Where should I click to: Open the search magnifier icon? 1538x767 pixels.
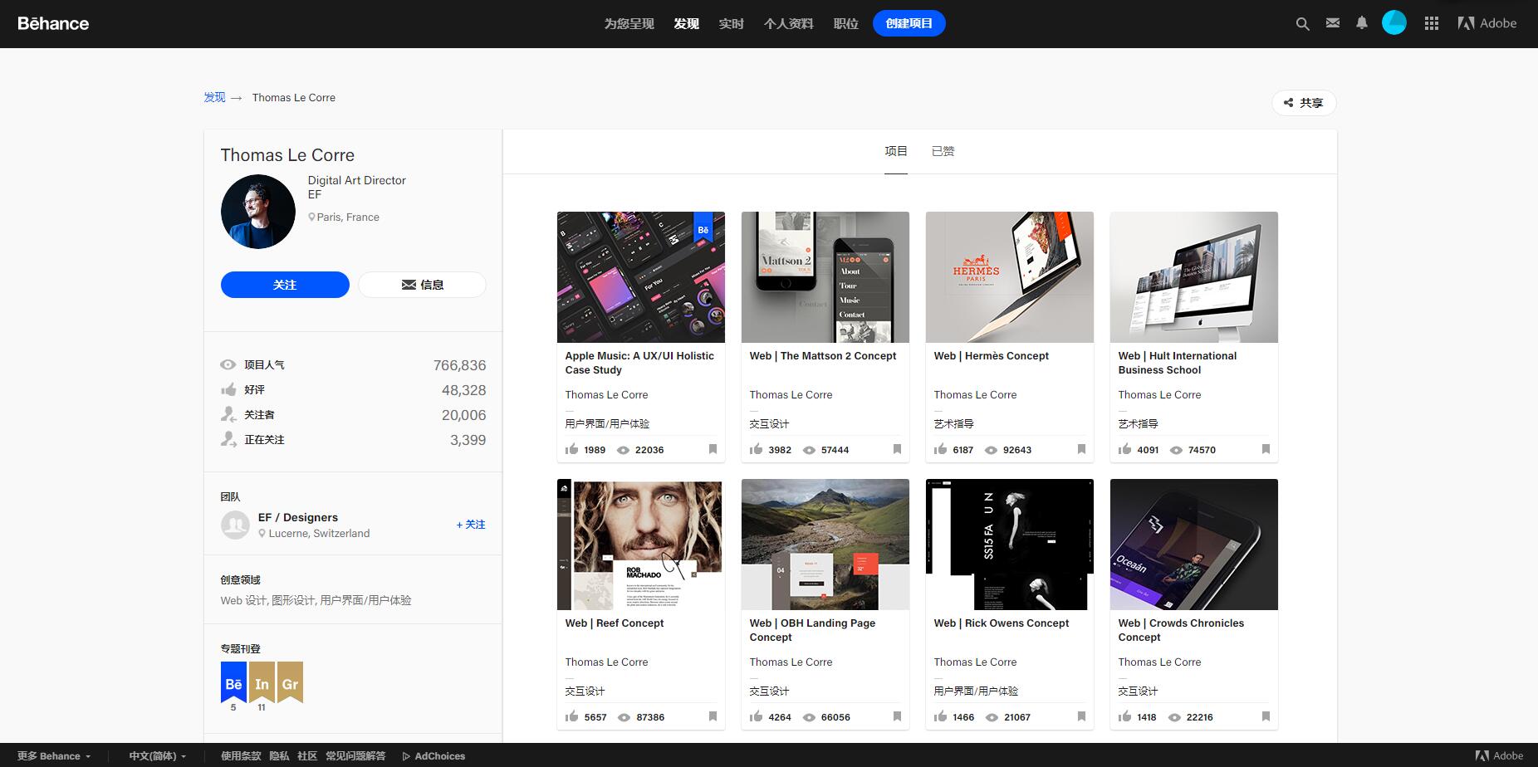[x=1302, y=24]
